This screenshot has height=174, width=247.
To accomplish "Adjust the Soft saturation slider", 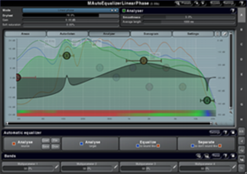I will tap(70, 25).
